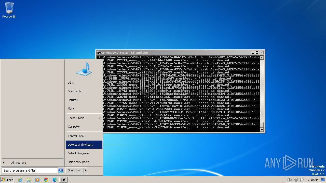The image size is (326, 183).
Task: Click the search magnifier button in the Start menu
Action: [61, 171]
